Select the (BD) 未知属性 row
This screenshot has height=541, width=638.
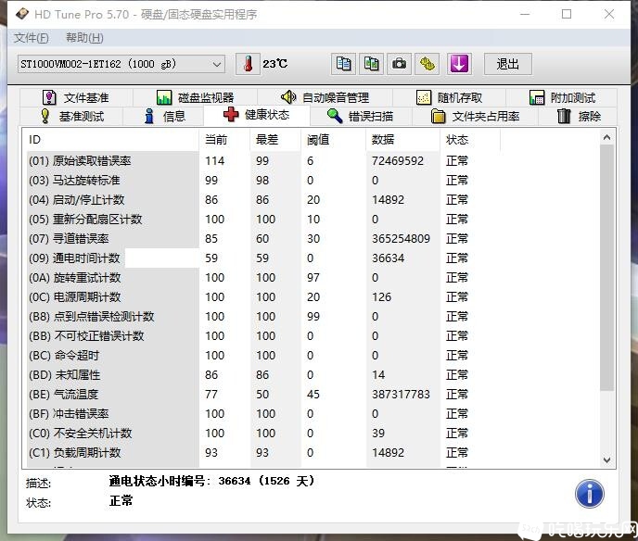point(263,375)
